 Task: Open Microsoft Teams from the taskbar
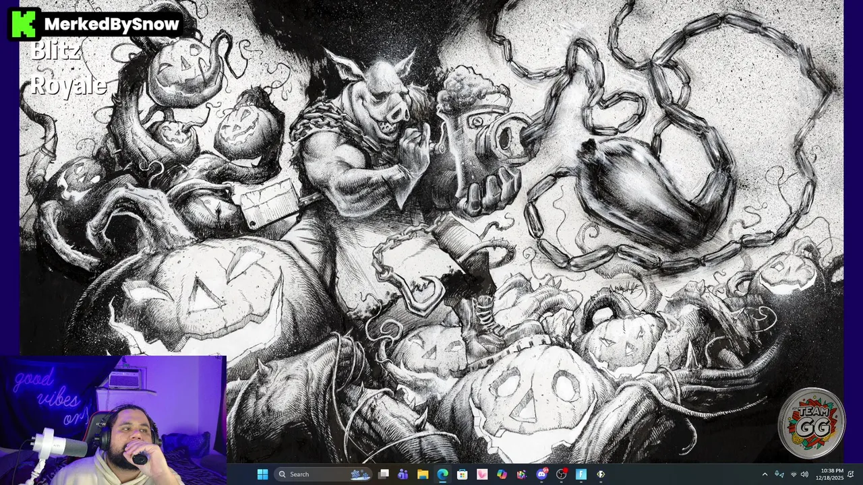403,474
